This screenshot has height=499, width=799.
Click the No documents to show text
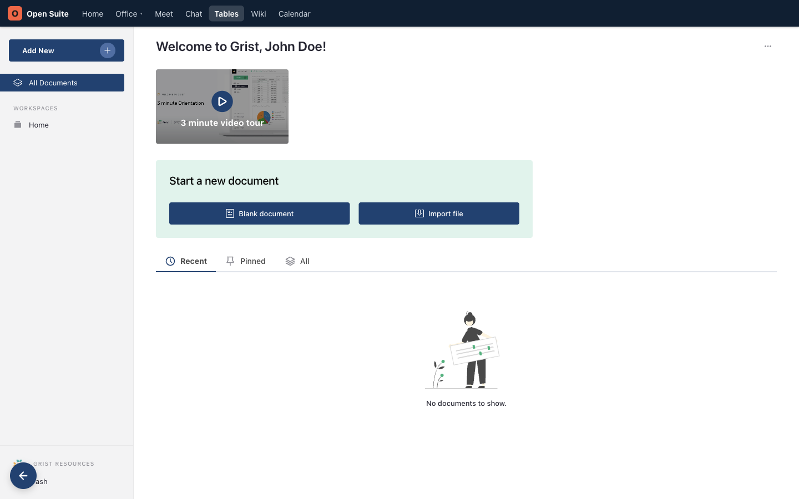466,403
